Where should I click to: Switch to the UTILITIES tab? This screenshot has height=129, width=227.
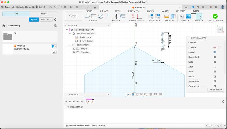(x=181, y=11)
